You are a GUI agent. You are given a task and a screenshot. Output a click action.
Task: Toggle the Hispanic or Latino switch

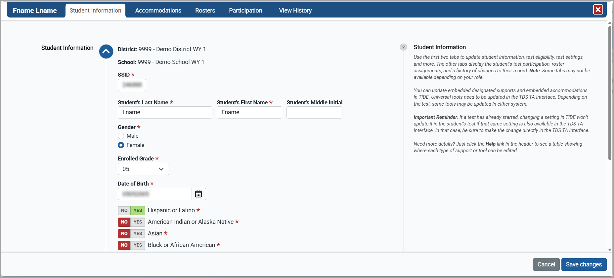tap(131, 211)
